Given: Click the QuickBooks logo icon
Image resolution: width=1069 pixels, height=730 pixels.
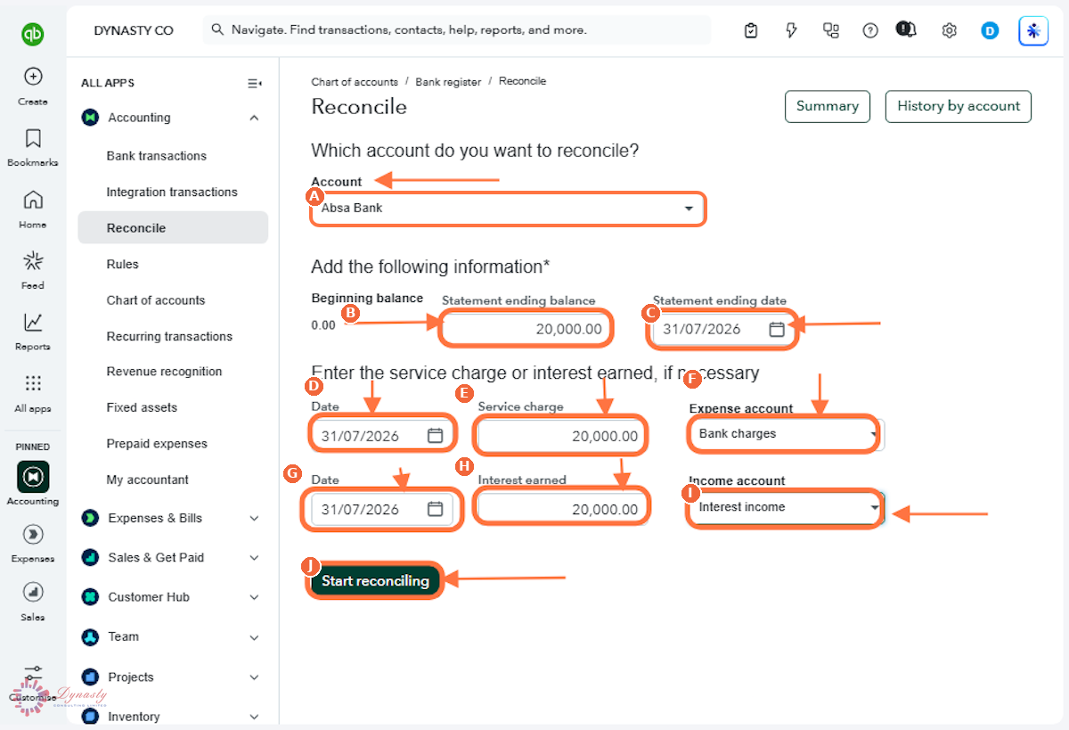Looking at the screenshot, I should [33, 35].
